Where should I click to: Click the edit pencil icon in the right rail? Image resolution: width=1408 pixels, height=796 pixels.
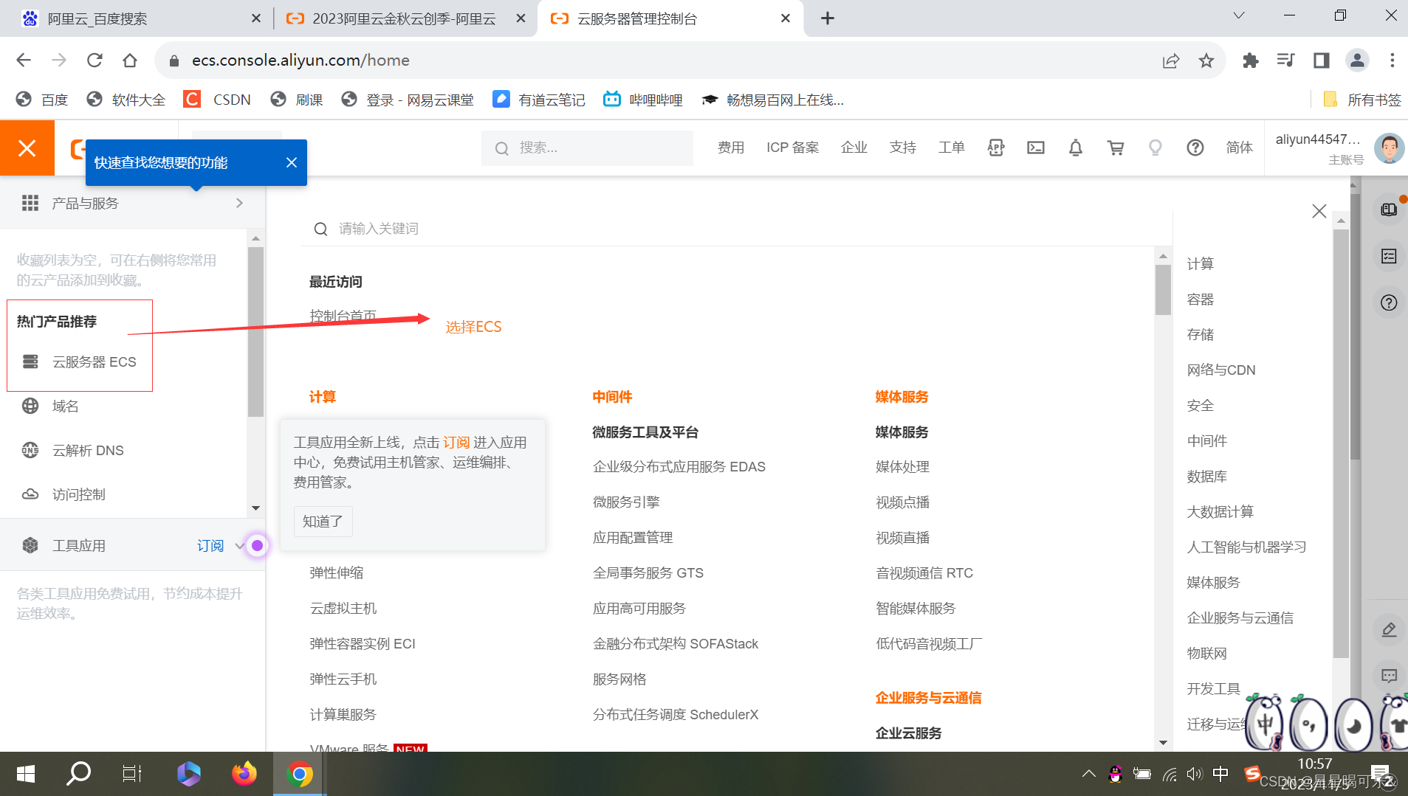point(1389,629)
